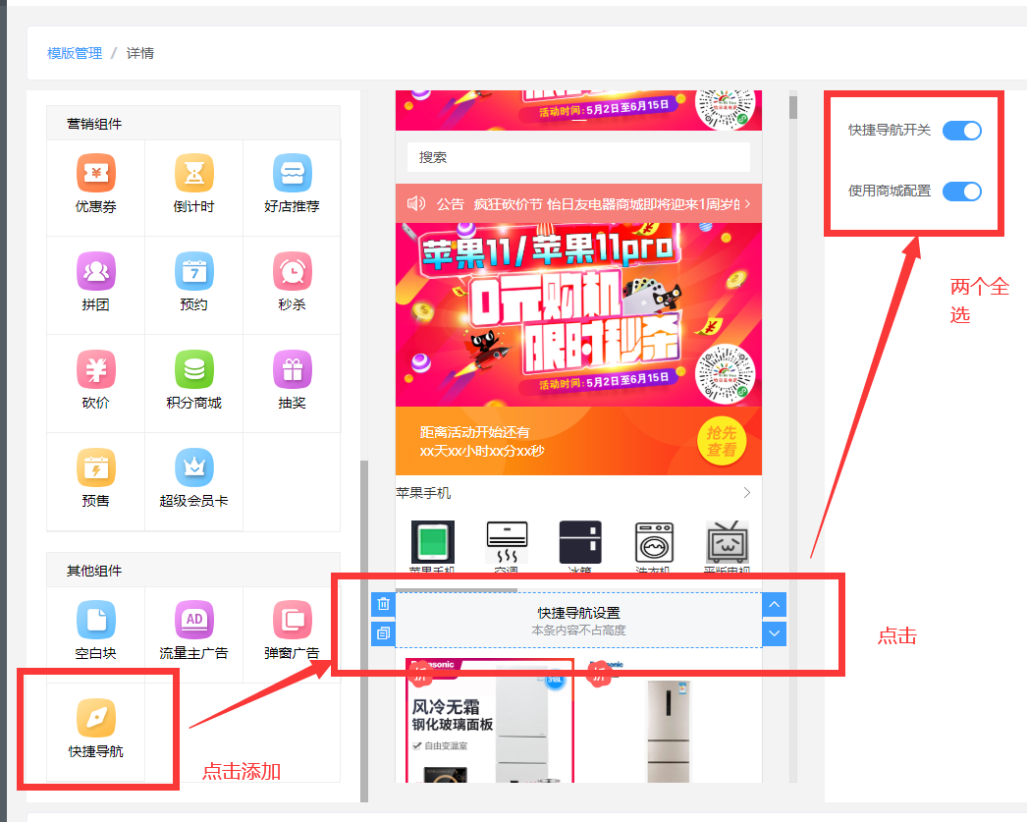Go to 模版管理 breadcrumb

coord(75,53)
